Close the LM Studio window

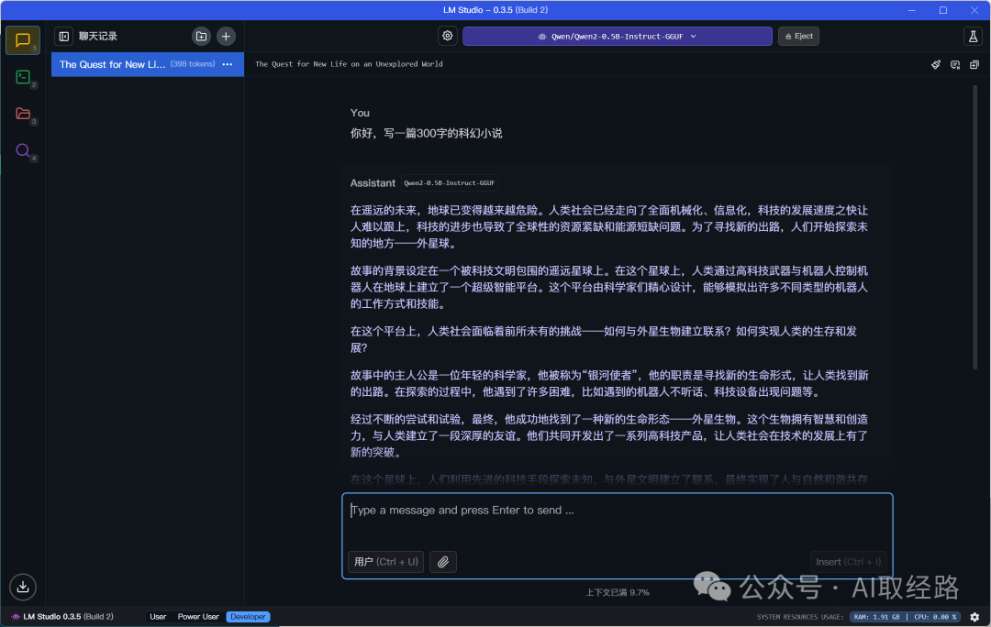(x=974, y=10)
